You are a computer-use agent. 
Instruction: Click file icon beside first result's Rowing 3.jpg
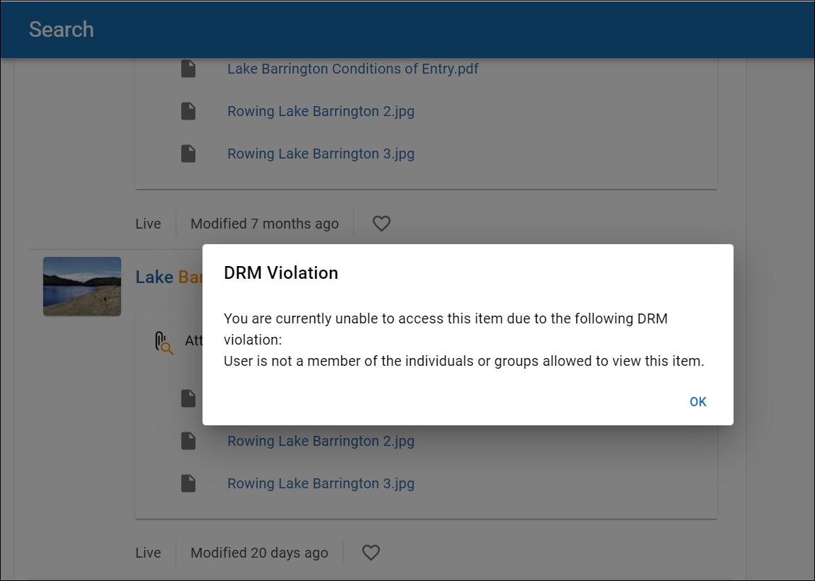coord(188,154)
